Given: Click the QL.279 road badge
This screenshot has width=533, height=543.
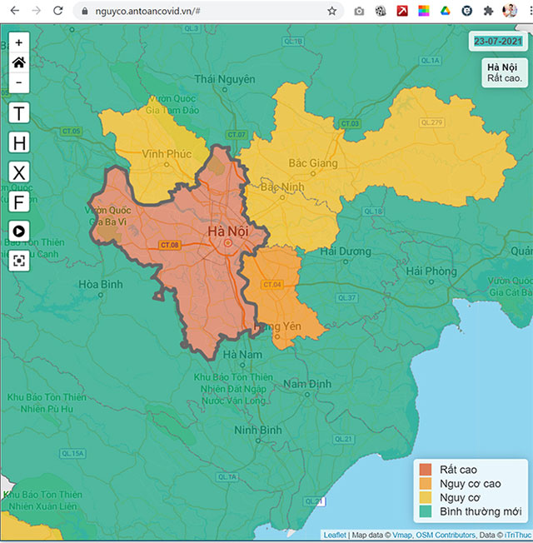Looking at the screenshot, I should (432, 122).
